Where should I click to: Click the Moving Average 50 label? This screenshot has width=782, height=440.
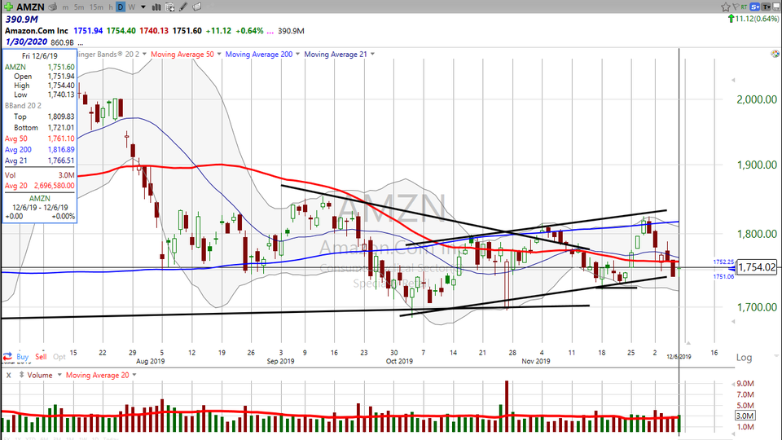182,54
